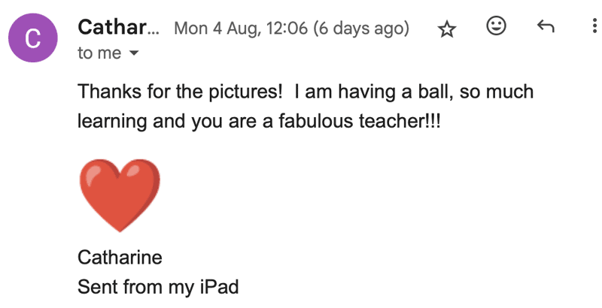Add an emoji reaction to the message
602x308 pixels.
coord(496,27)
